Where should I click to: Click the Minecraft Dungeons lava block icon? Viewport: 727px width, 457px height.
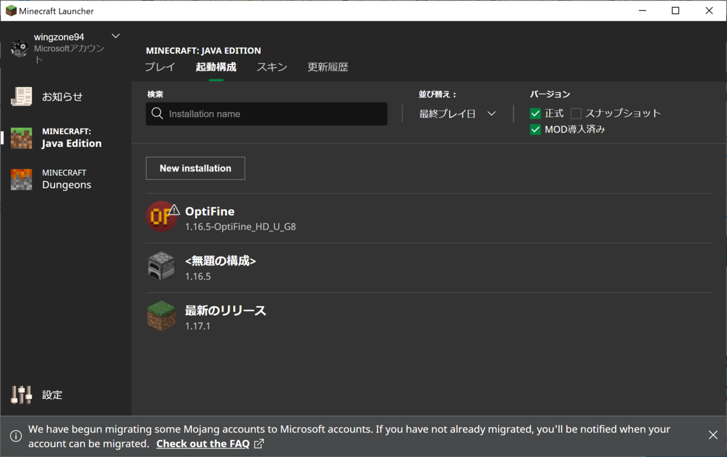(x=21, y=179)
